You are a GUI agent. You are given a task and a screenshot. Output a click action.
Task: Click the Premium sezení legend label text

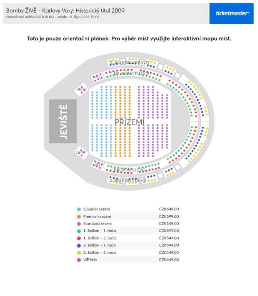click(97, 216)
